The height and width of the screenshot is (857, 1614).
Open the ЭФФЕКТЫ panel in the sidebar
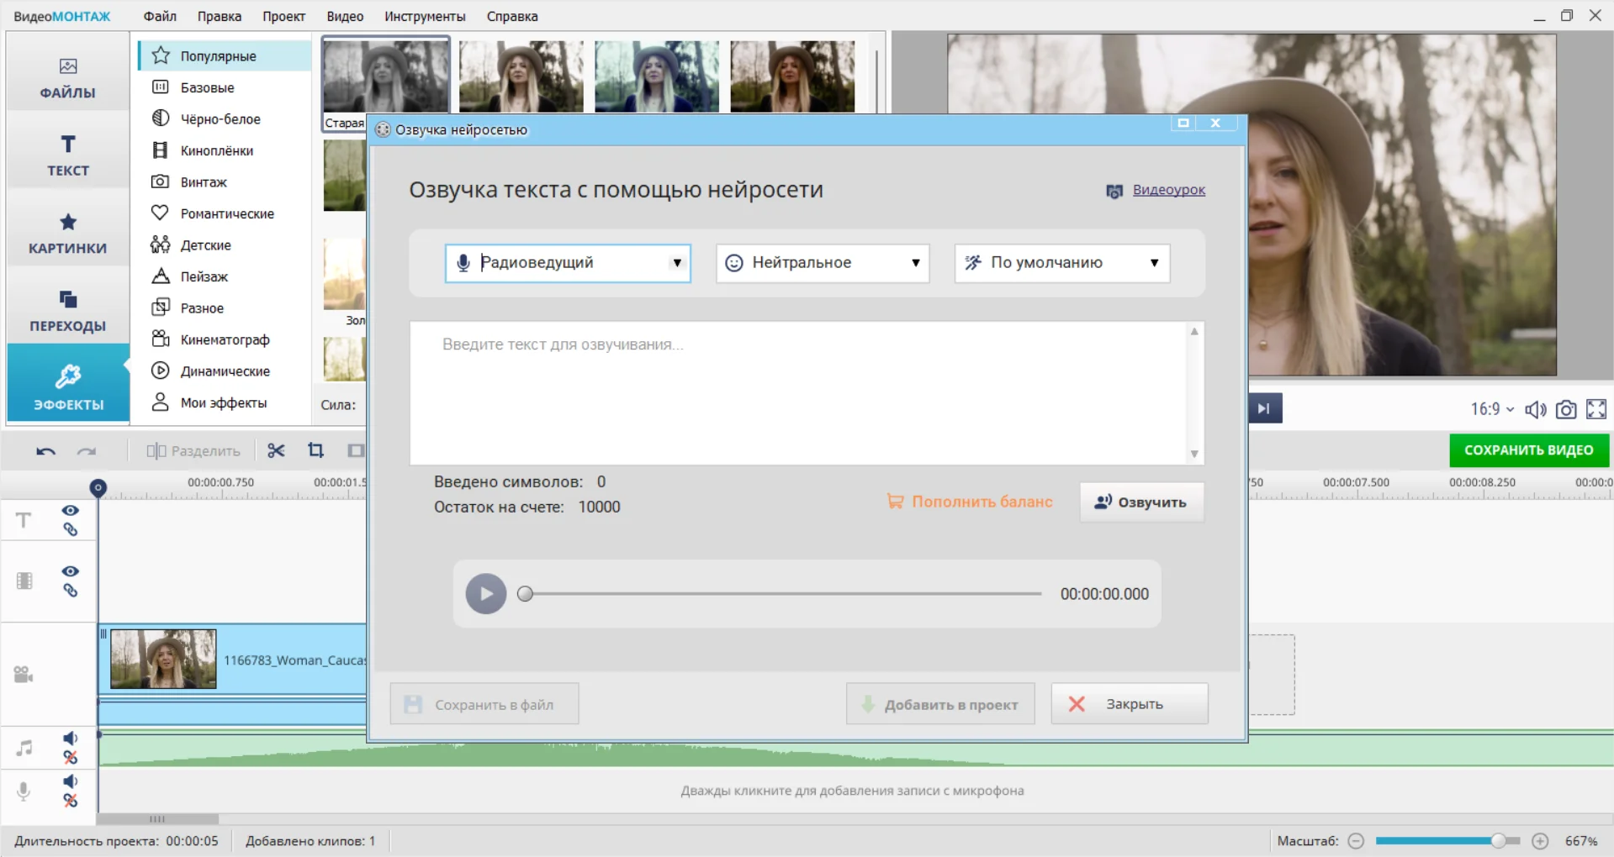(67, 385)
